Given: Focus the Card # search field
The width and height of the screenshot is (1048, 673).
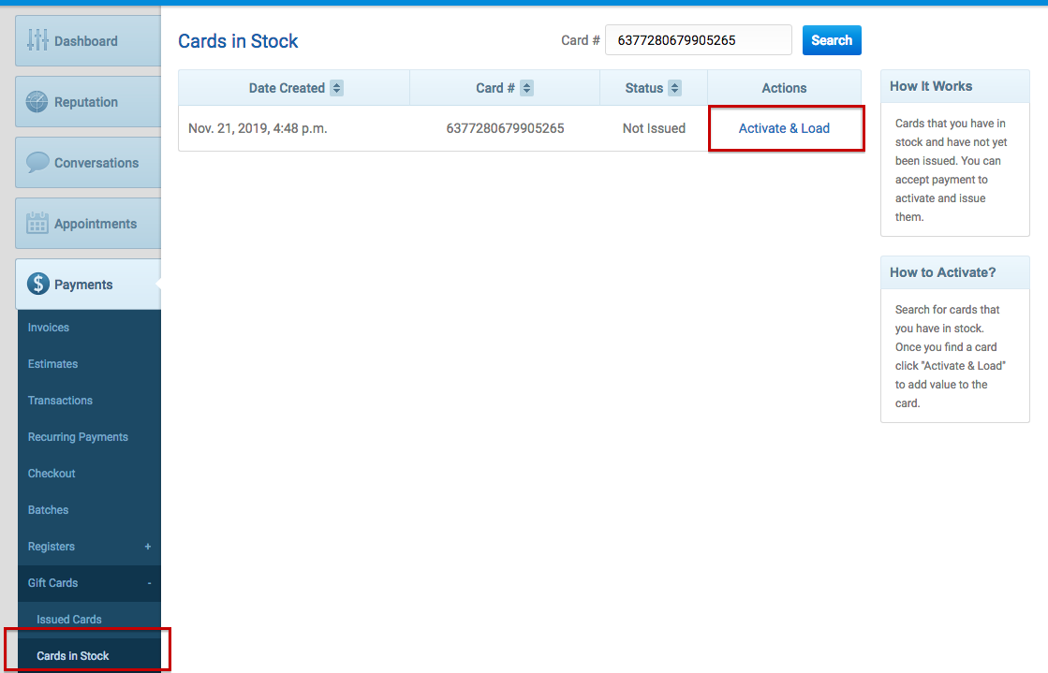Looking at the screenshot, I should [x=699, y=40].
